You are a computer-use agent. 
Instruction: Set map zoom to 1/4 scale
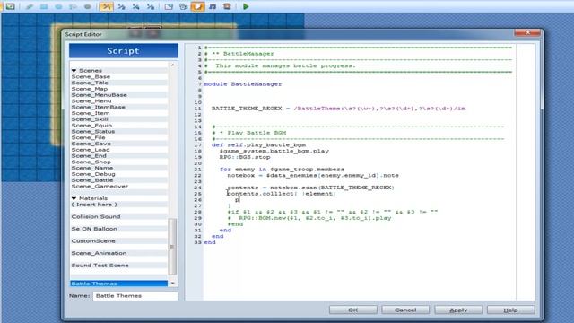click(x=135, y=6)
